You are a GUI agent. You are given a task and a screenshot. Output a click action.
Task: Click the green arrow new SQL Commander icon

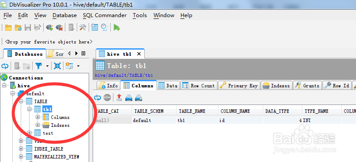tap(117, 28)
